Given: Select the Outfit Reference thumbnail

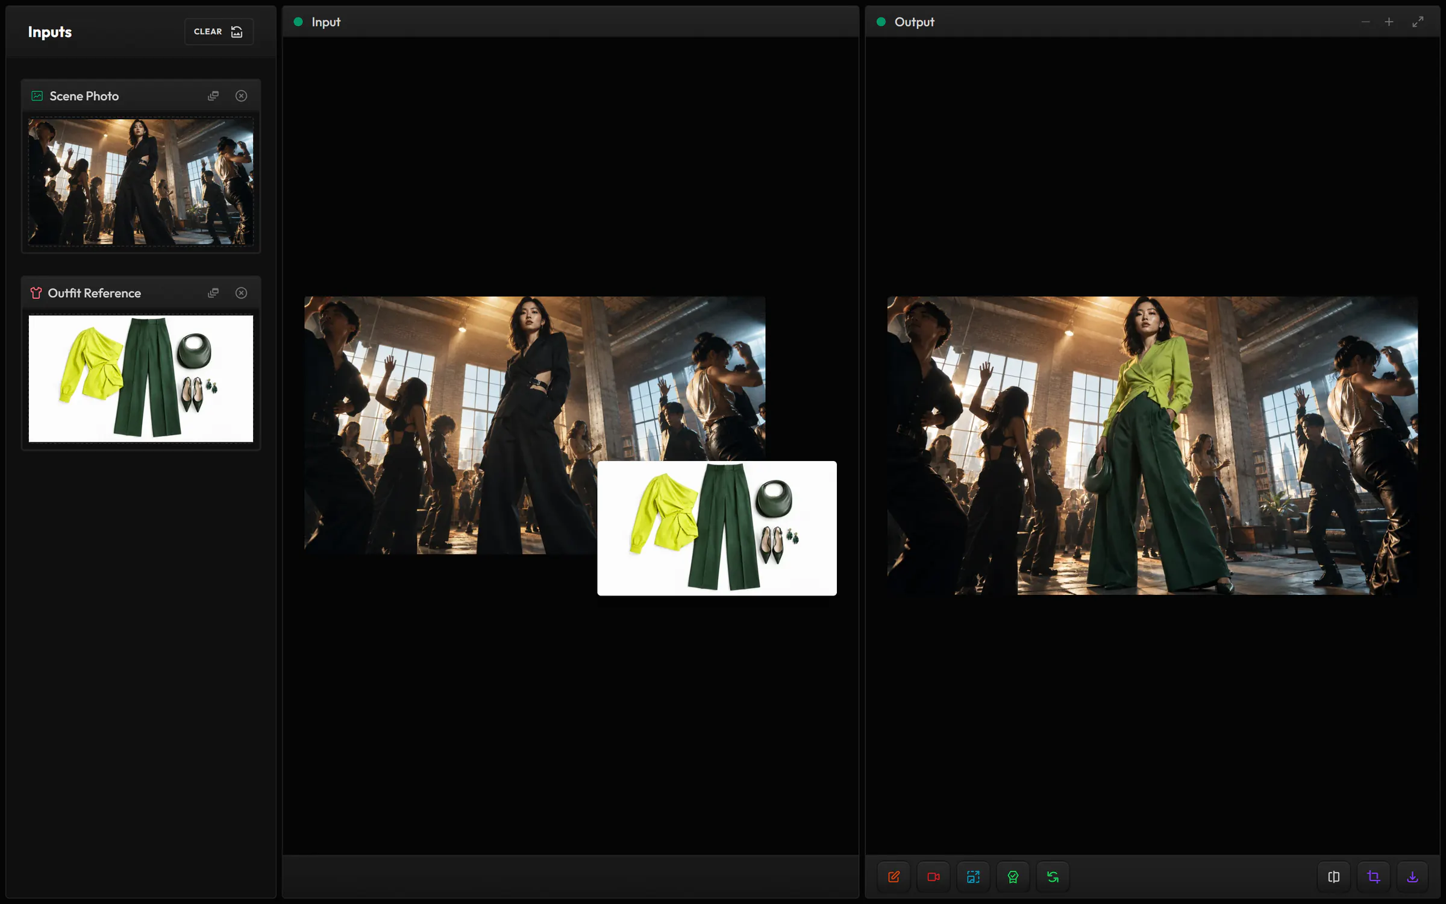Looking at the screenshot, I should 141,378.
